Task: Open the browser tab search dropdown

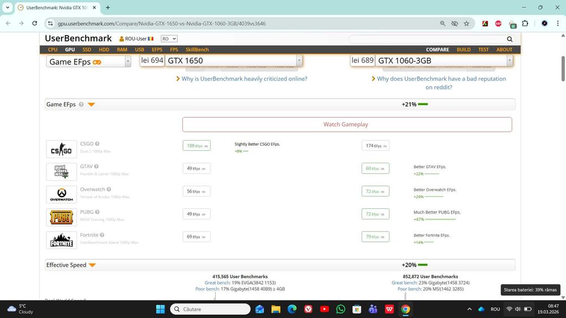Action: (x=7, y=7)
